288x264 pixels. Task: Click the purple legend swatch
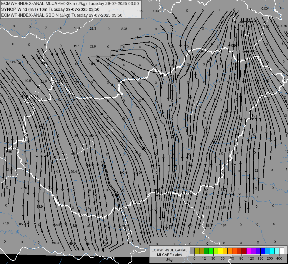254,251
